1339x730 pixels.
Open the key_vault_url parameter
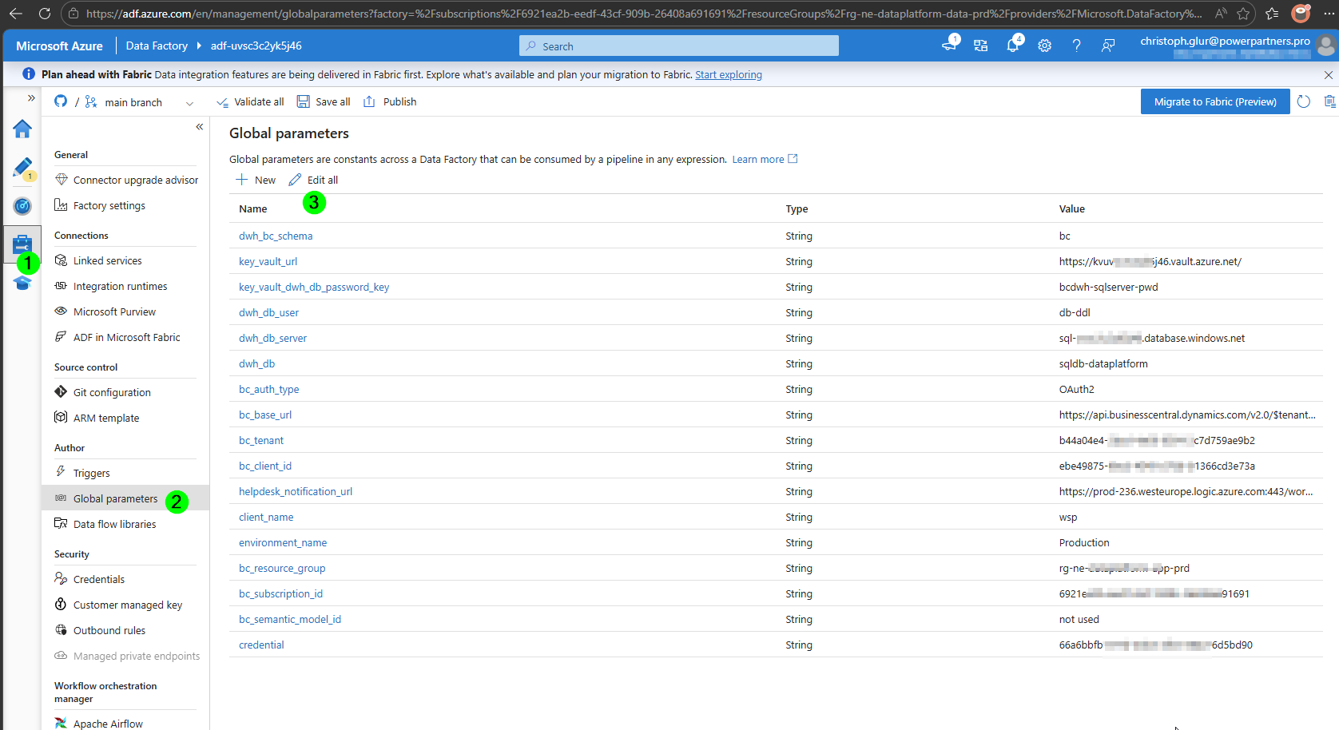pyautogui.click(x=268, y=262)
